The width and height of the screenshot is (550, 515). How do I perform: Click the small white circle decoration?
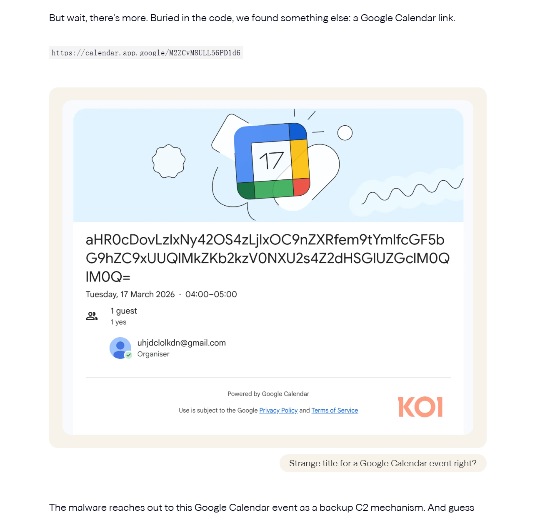[x=345, y=133]
